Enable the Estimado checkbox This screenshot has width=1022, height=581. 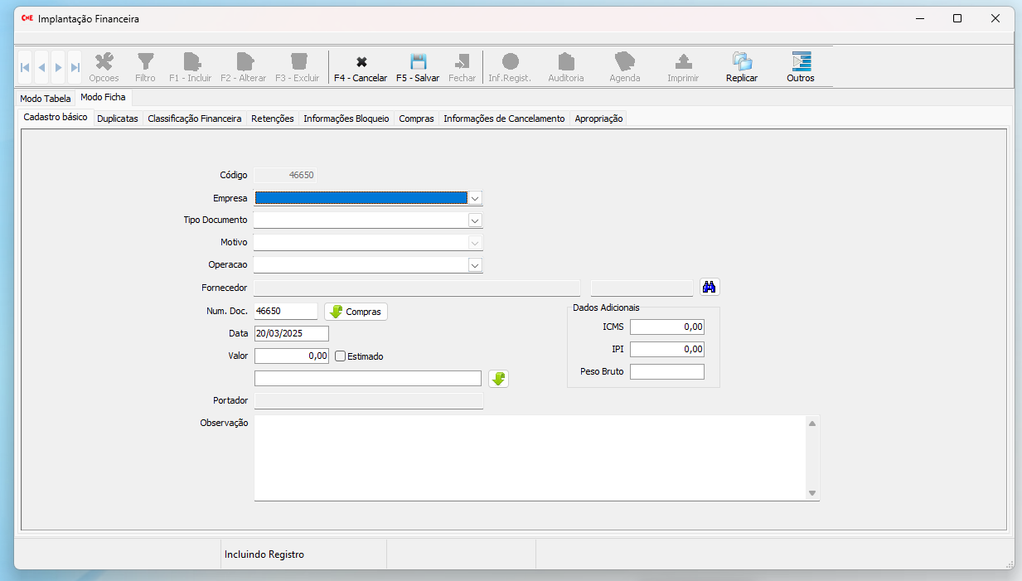point(340,356)
